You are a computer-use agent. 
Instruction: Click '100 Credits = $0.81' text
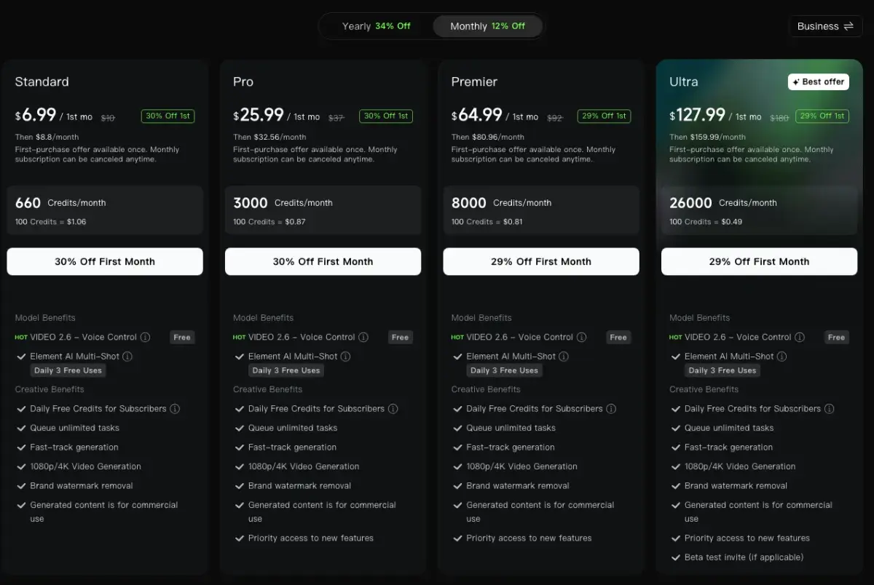487,222
